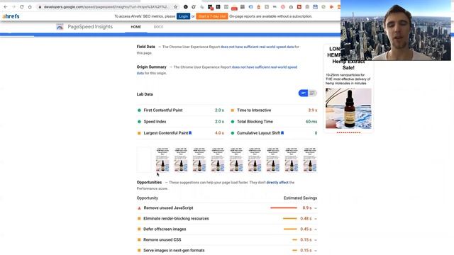Click the browser forward arrow
454x255 pixels.
(x=13, y=6)
